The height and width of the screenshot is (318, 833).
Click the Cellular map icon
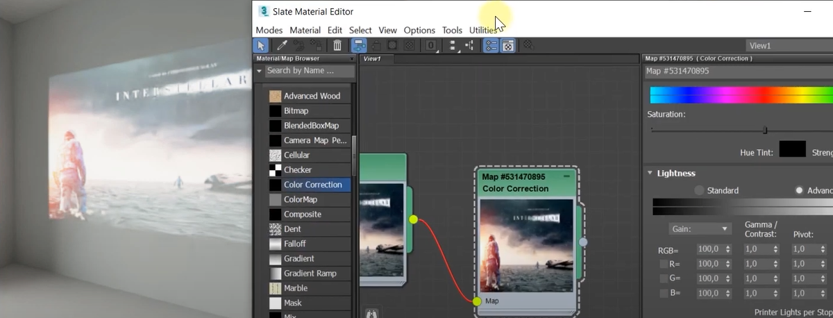point(276,155)
